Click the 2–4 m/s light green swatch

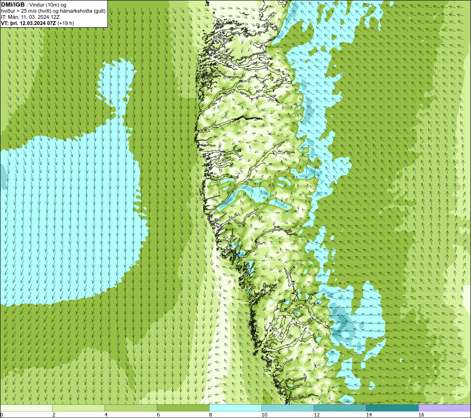(x=78, y=408)
